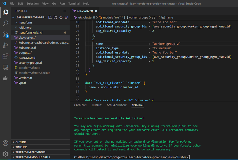The height and width of the screenshot is (160, 238).
Task: Open the Search view icon
Action: point(5,23)
